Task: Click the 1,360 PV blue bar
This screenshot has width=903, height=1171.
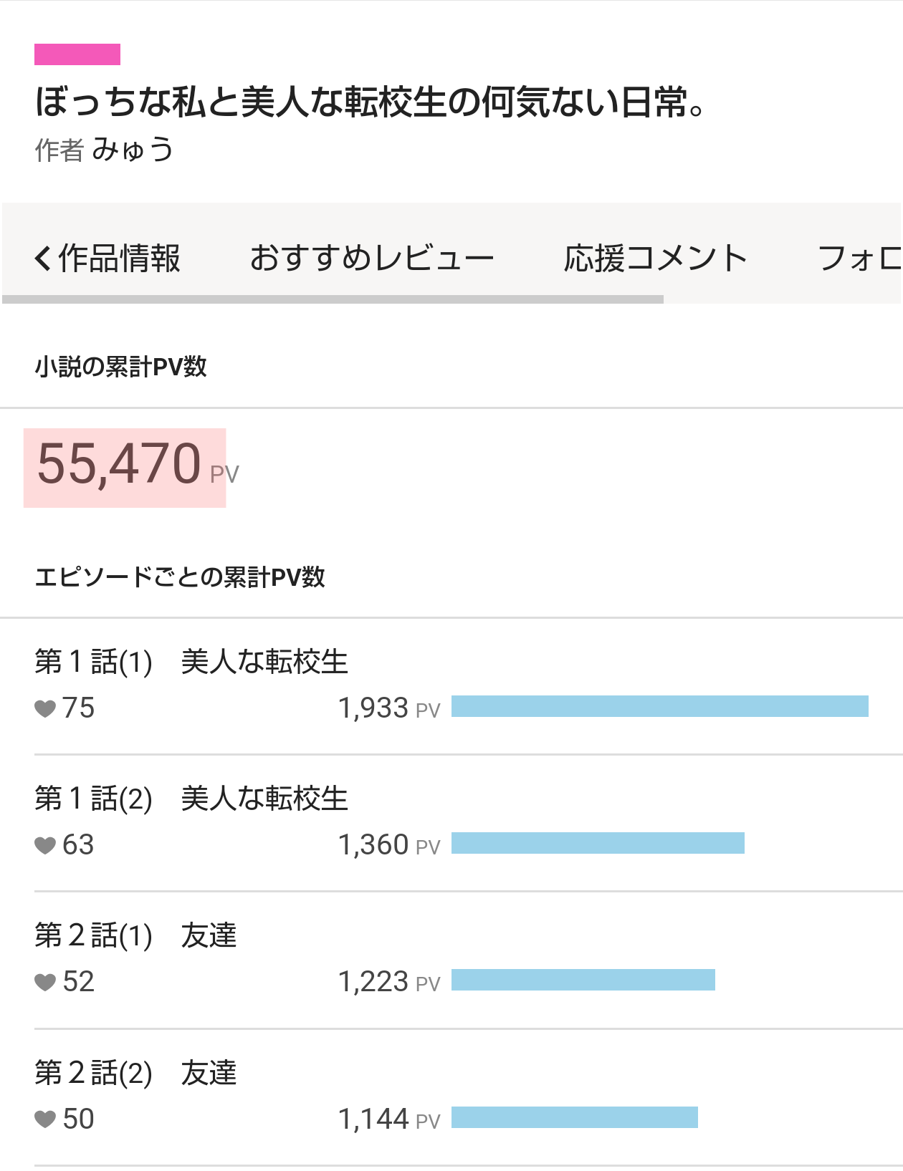Action: (598, 843)
